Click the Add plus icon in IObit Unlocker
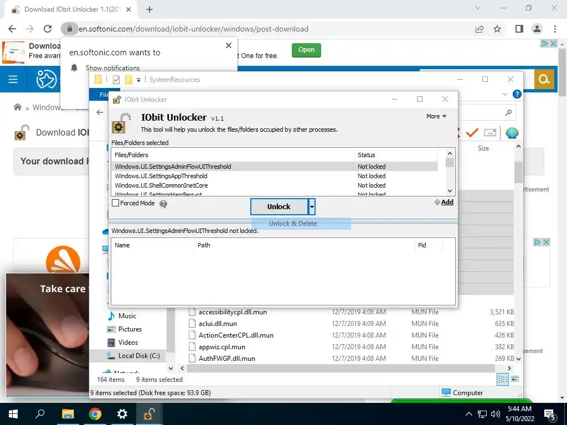567x425 pixels. point(437,202)
